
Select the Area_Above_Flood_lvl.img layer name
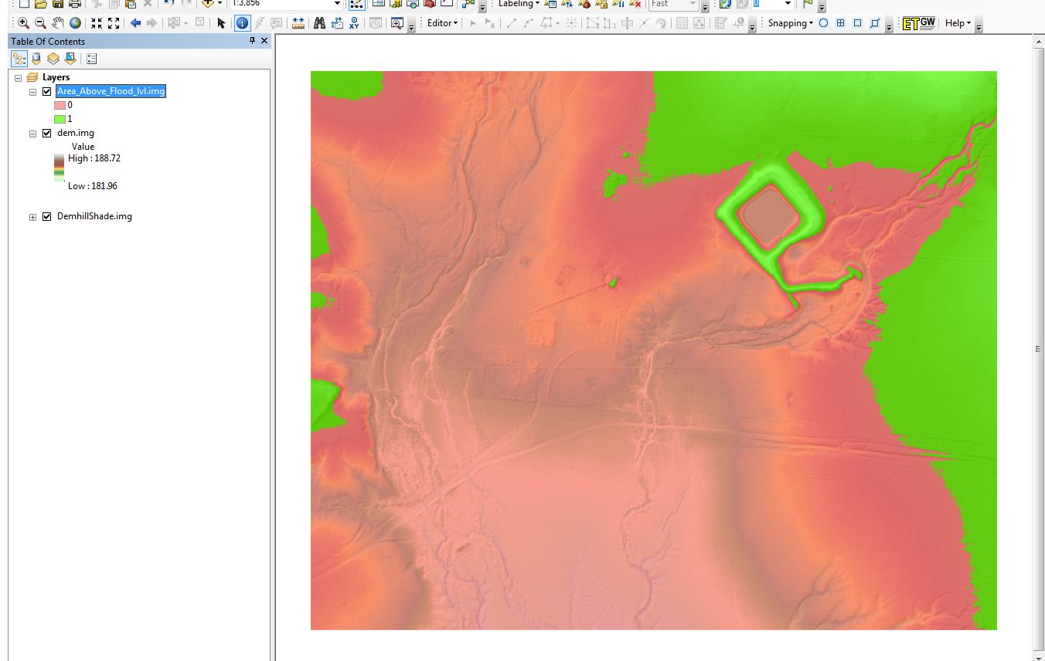[111, 91]
